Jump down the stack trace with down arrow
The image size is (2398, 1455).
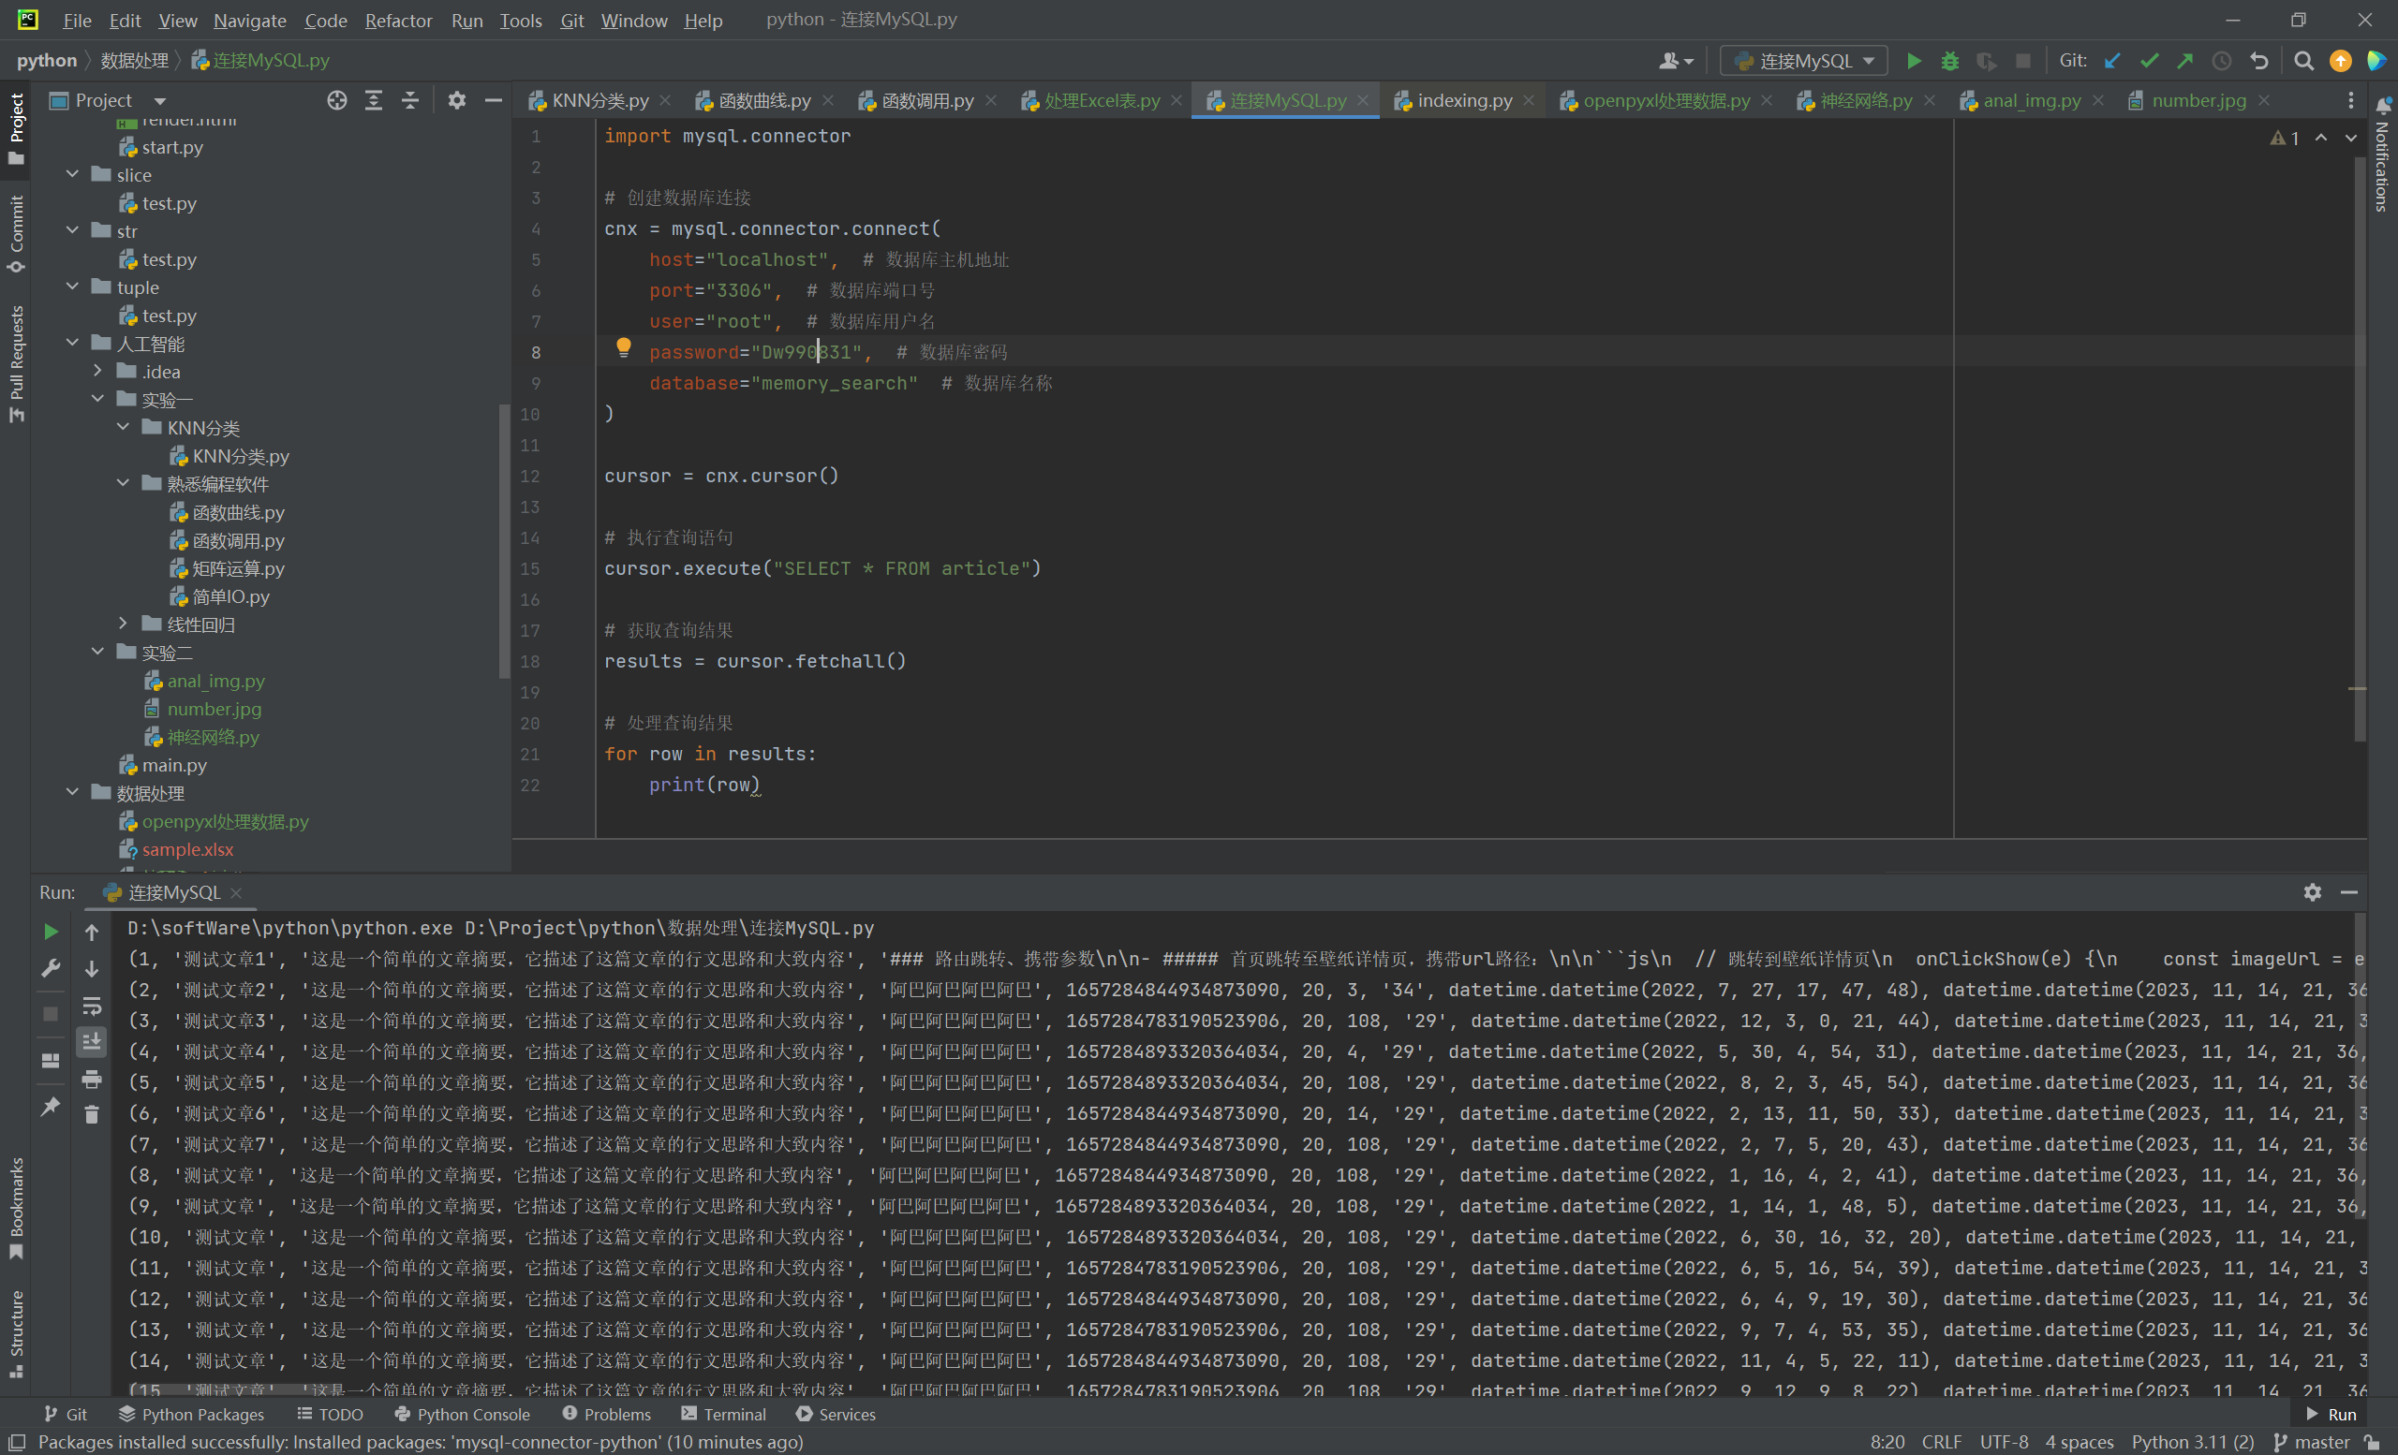[92, 969]
